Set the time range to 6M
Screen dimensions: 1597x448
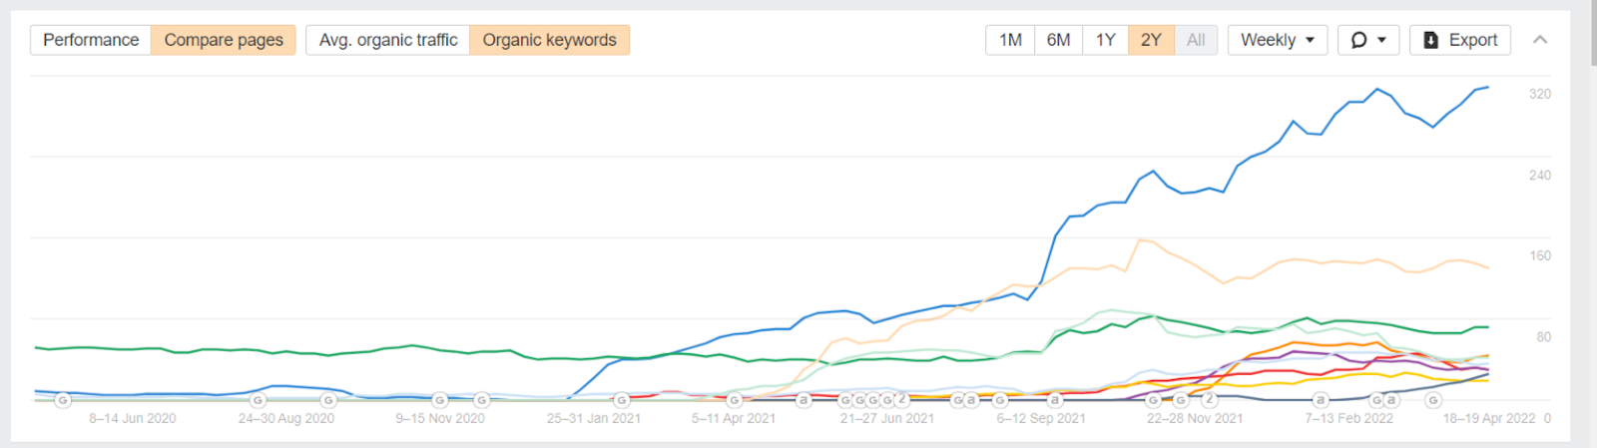pyautogui.click(x=1058, y=40)
